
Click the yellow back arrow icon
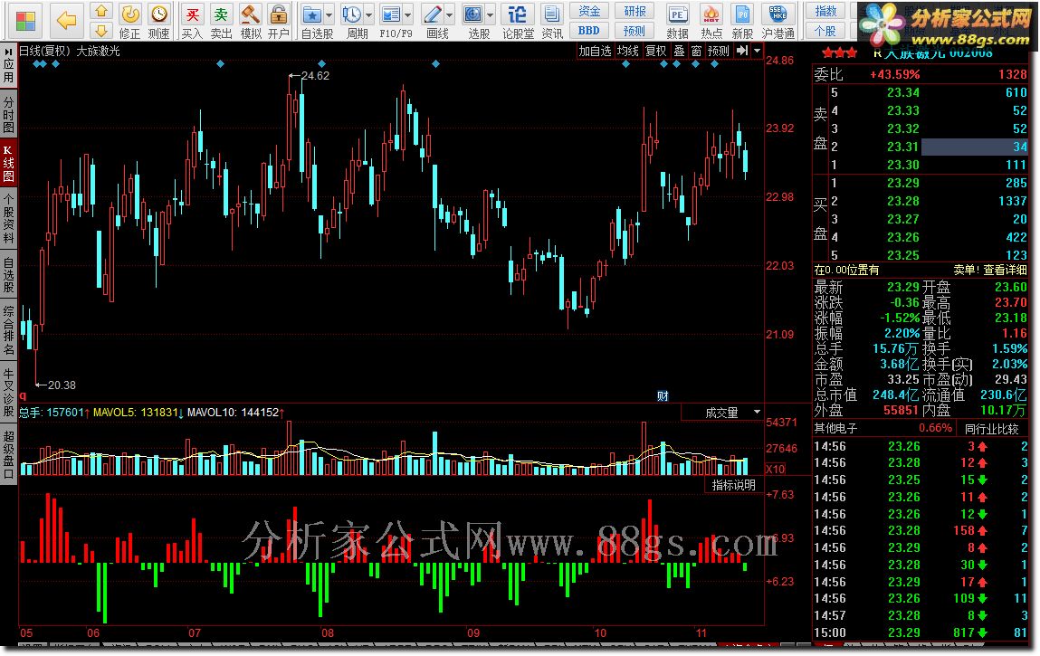pos(67,21)
